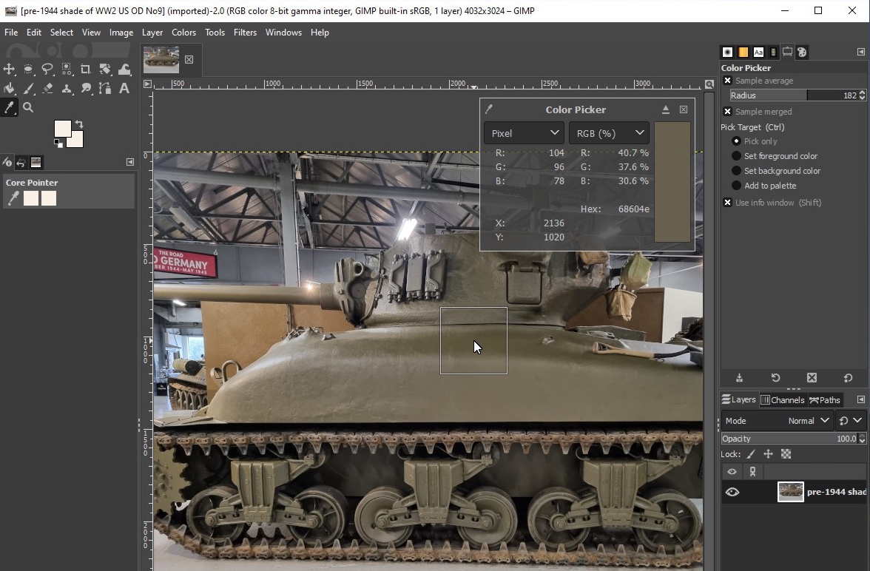Open the layer Mode Normal dropdown

[x=777, y=421]
